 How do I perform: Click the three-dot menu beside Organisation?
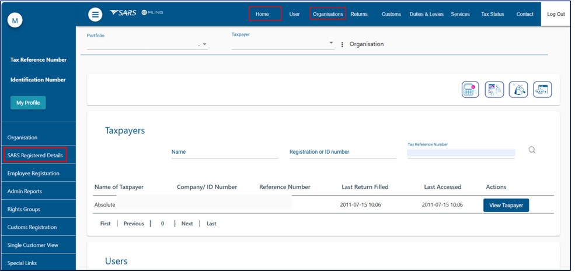coord(342,44)
